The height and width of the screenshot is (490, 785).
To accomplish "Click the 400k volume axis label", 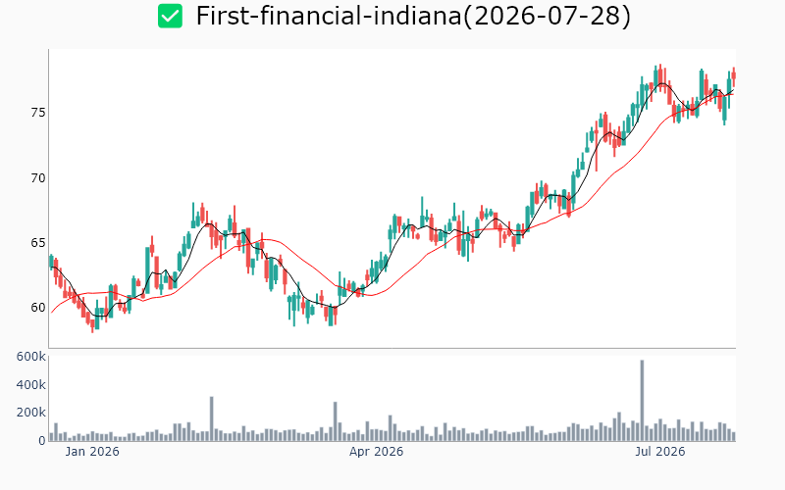I will point(31,384).
